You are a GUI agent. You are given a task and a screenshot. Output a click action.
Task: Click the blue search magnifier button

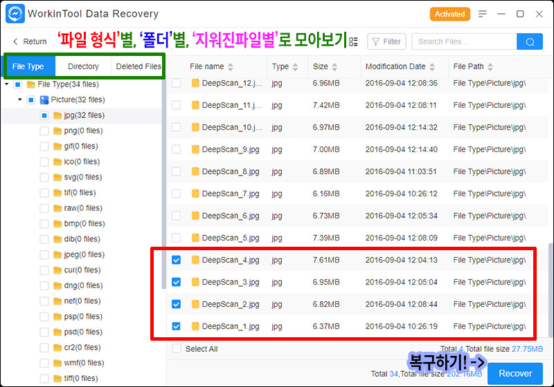click(x=530, y=41)
